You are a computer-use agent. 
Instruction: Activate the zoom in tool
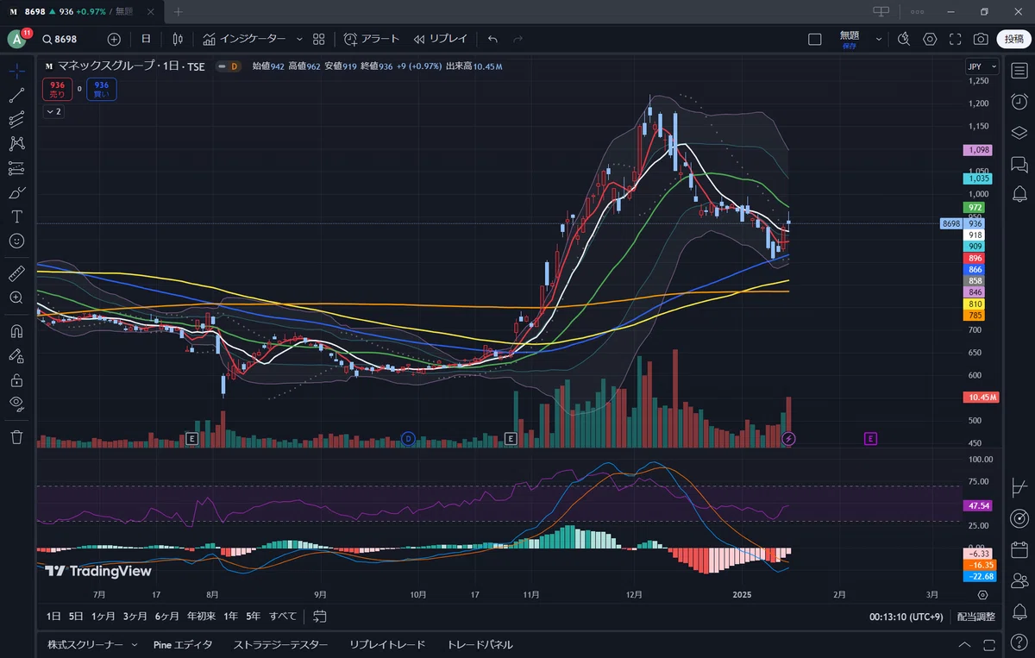coord(16,298)
